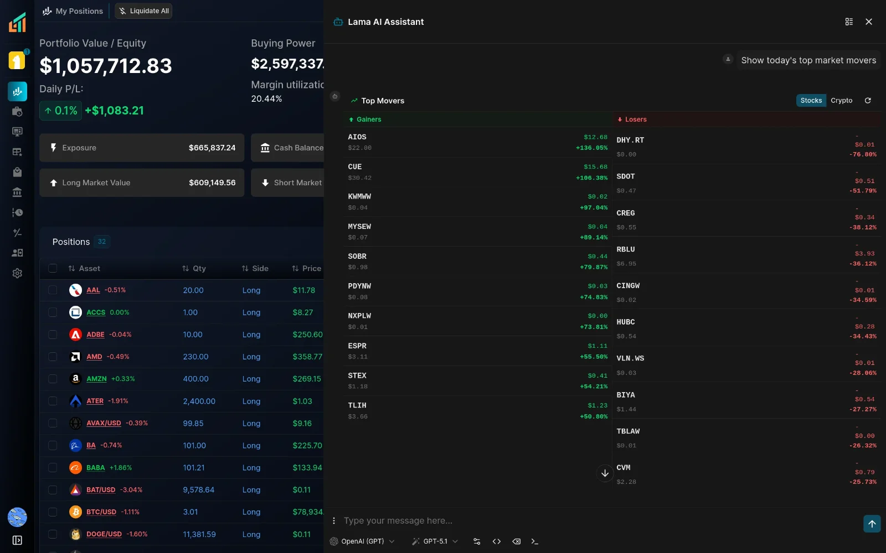Open the settings gear in sidebar
This screenshot has width=886, height=553.
(x=17, y=273)
